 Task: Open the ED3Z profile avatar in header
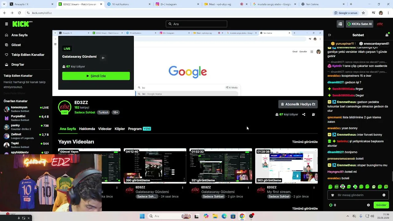pos(380,24)
